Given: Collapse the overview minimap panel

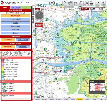Looking at the screenshot, I should pyautogui.click(x=104, y=81).
